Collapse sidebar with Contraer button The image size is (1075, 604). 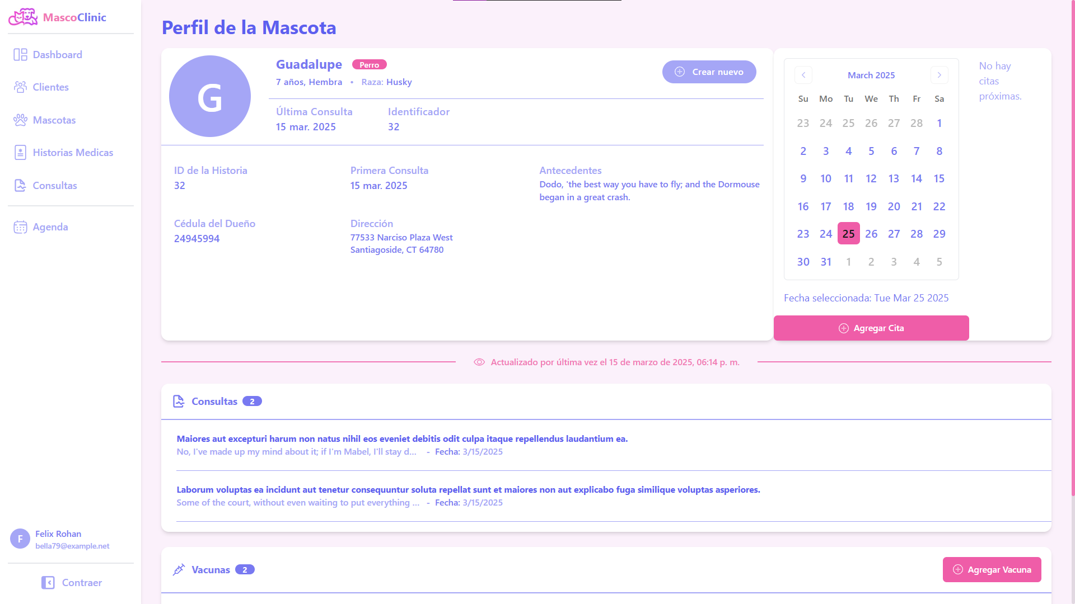[x=71, y=583]
